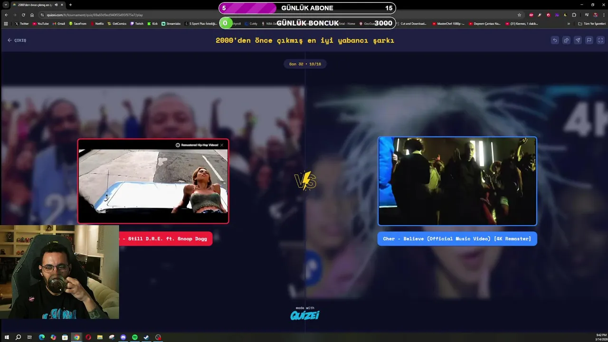Viewport: 608px width, 342px height.
Task: Reload the page in Chrome
Action: pos(23,15)
